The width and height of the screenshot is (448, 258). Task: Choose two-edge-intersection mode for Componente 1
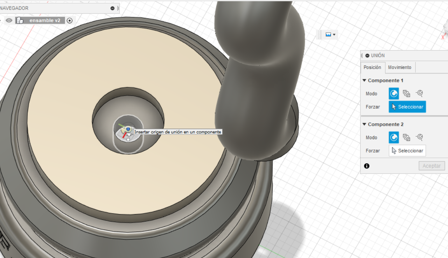point(419,94)
